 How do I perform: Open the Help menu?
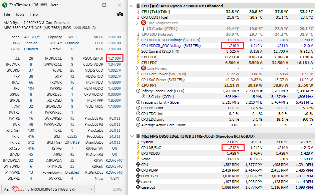(34, 14)
